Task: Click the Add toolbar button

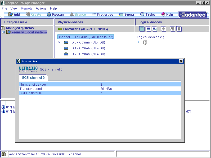Action: (14, 14)
